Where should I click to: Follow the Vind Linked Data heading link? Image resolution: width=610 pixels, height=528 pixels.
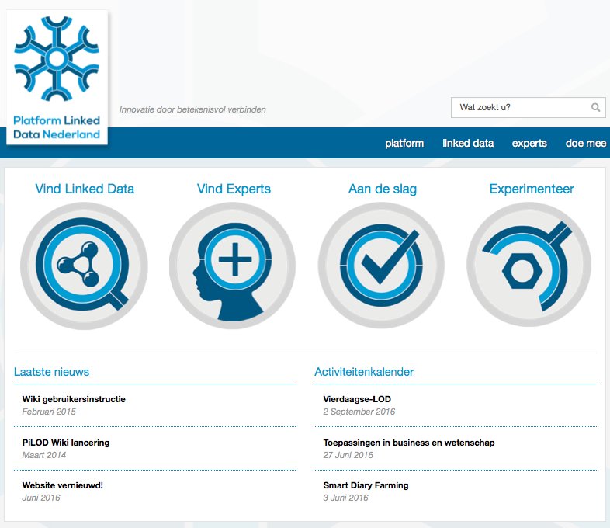pos(85,189)
